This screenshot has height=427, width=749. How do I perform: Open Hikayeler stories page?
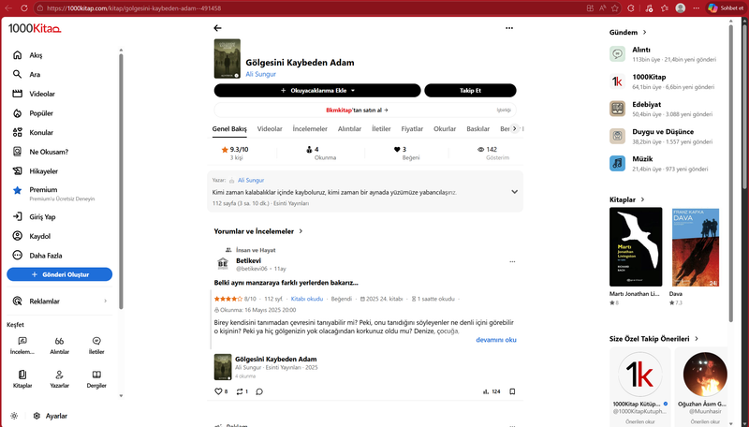click(35, 171)
